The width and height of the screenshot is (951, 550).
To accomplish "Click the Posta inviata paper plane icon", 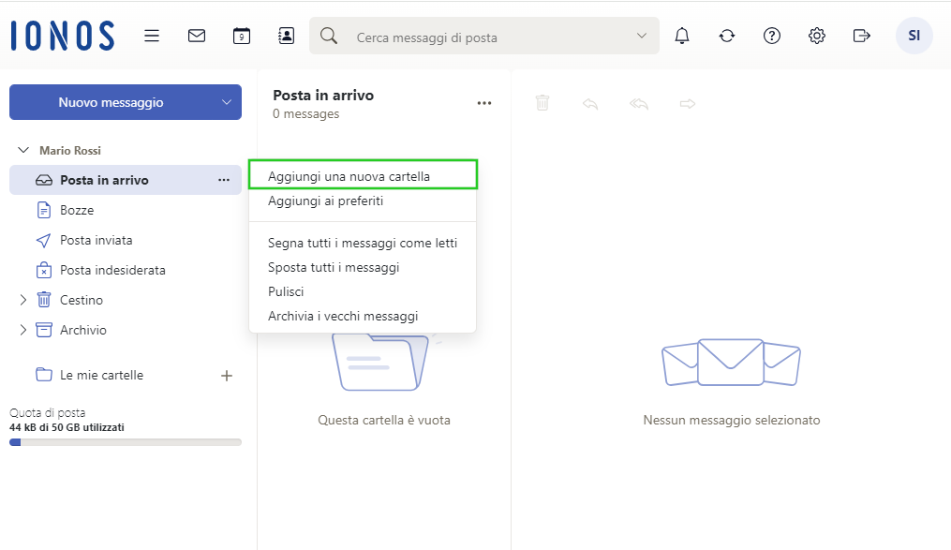I will pyautogui.click(x=44, y=241).
